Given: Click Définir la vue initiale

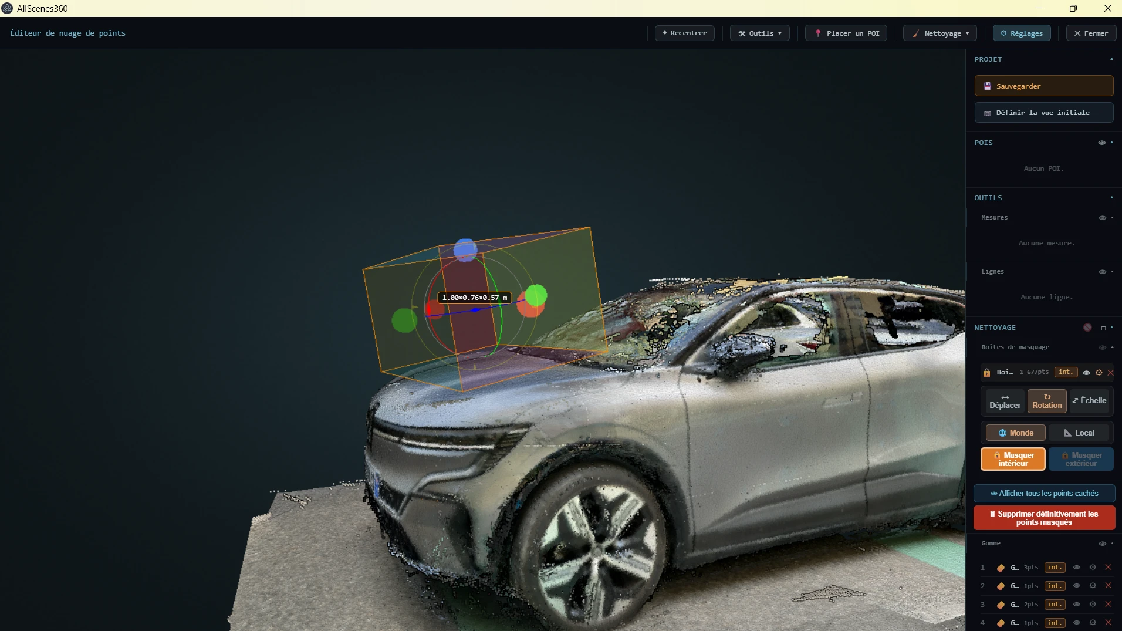Looking at the screenshot, I should pos(1044,113).
